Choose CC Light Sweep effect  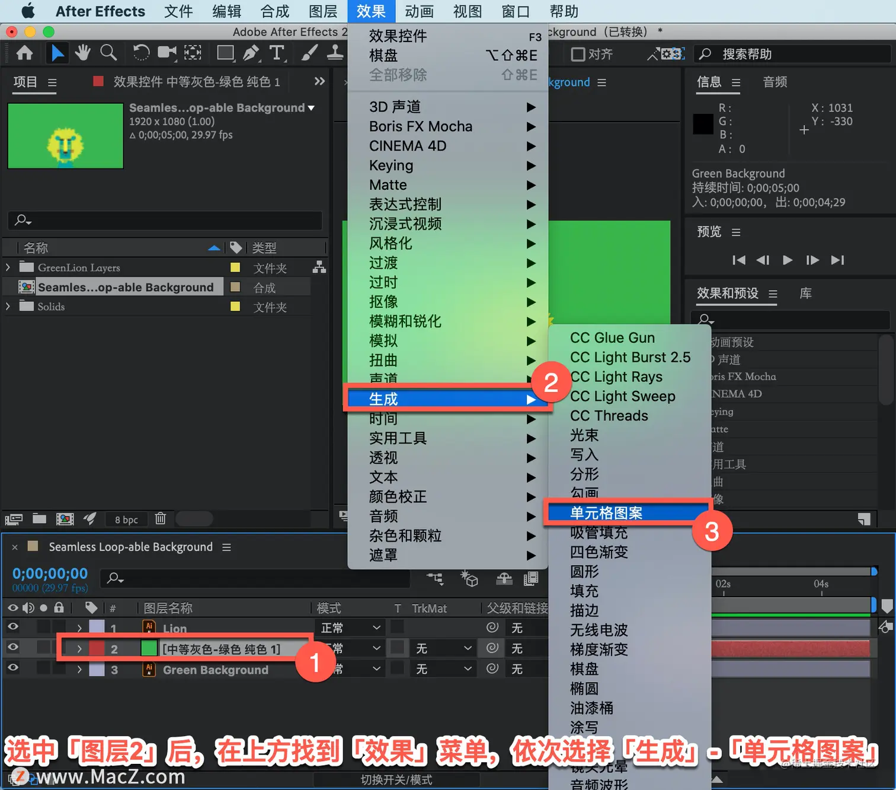click(x=622, y=396)
